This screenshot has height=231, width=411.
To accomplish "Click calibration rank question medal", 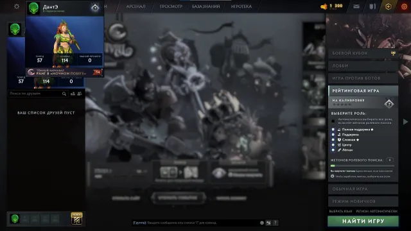I will (x=389, y=104).
